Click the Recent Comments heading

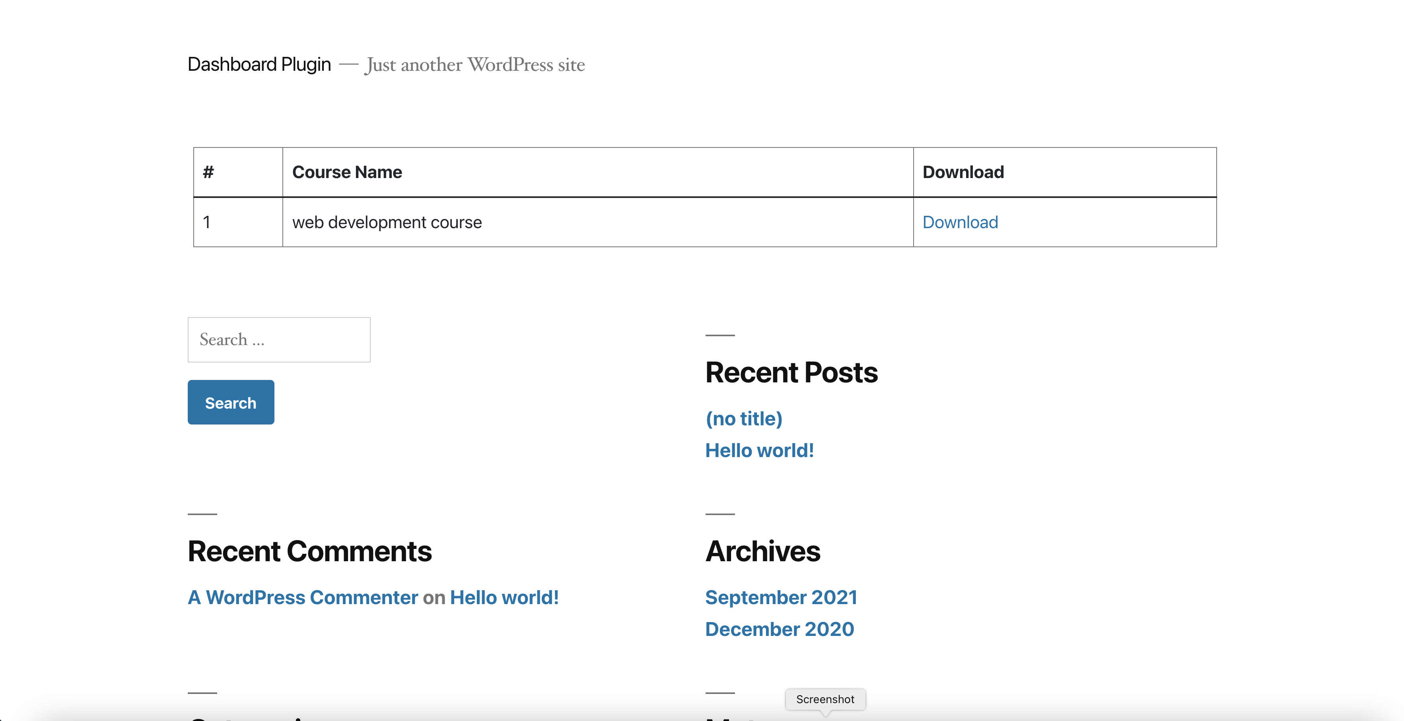(x=309, y=551)
